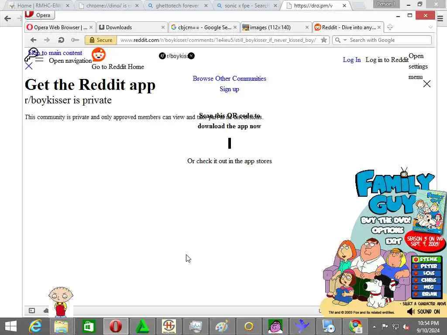Open the key (password wand) icon in Opera's toolbar
Viewport: 447px width, 335px height.
75,40
